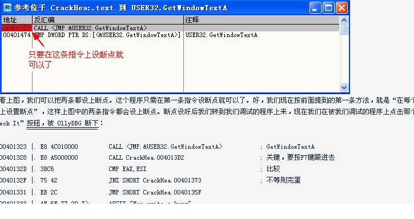Click the GetWindowTextA comment in the listing

pyautogui.click(x=291, y=147)
